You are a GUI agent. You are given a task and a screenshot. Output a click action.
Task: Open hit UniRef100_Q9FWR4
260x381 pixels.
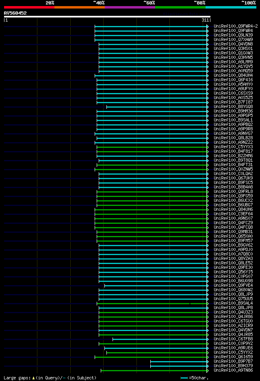click(x=233, y=30)
